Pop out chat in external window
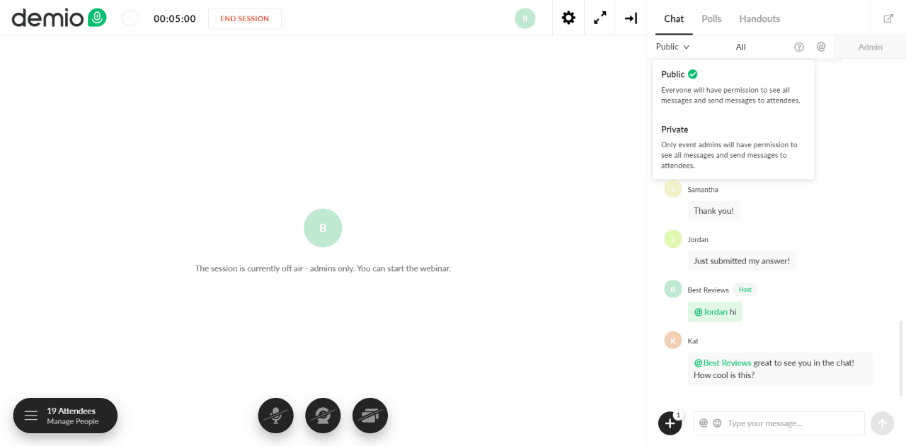This screenshot has height=446, width=906. pos(888,18)
